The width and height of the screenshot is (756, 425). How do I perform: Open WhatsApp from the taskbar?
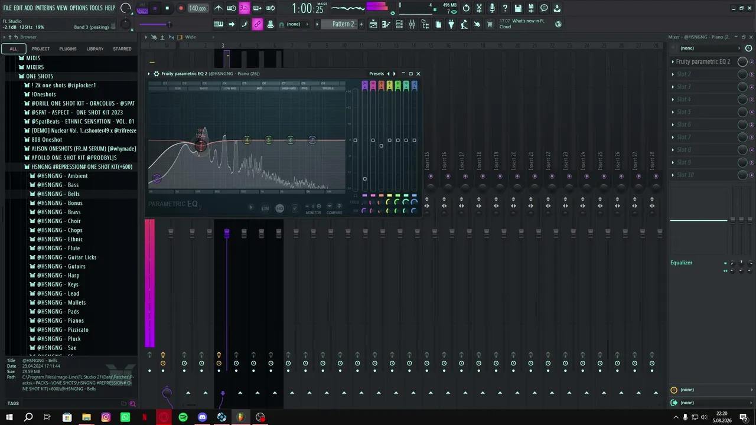click(x=125, y=417)
